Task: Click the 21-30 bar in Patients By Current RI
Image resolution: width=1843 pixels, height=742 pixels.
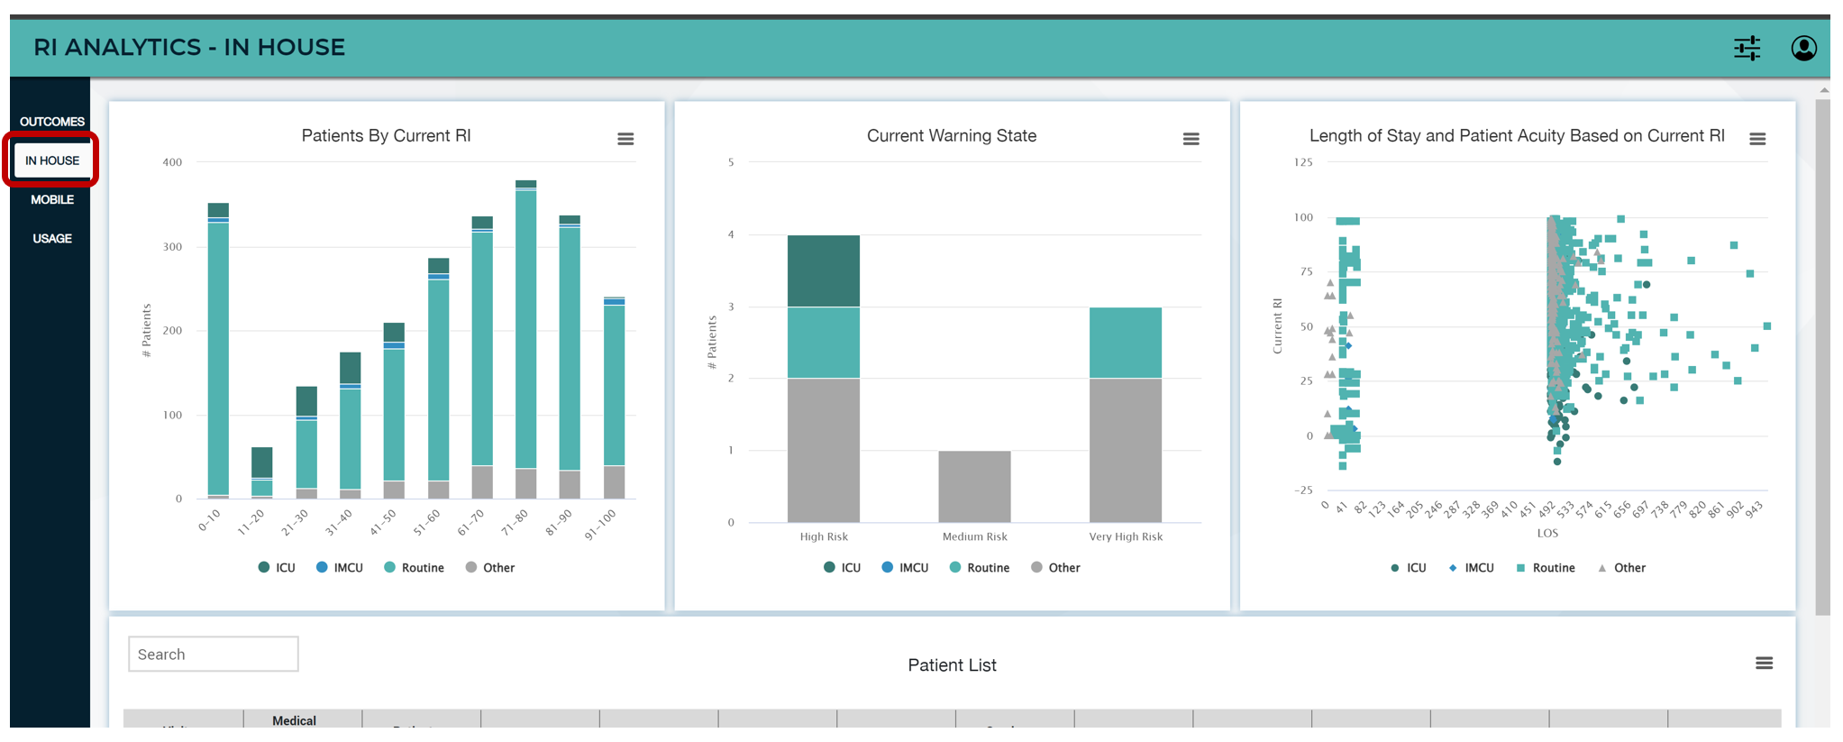Action: click(x=306, y=443)
